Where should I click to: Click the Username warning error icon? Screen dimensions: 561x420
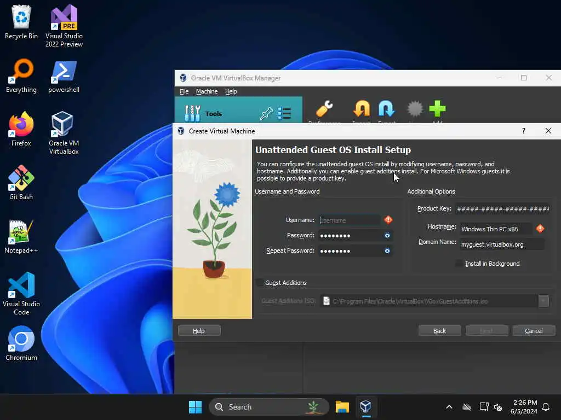click(x=388, y=220)
